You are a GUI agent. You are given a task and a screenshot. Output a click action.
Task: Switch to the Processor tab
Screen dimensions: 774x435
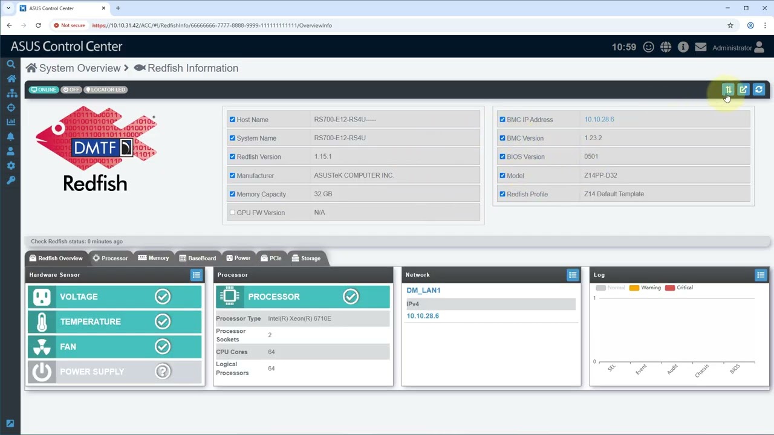tap(110, 258)
